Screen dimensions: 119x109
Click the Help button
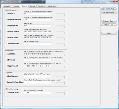pyautogui.click(x=109, y=34)
